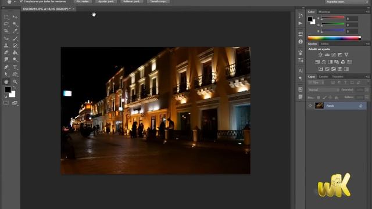Toggle lock image pixels brush icon
The width and height of the screenshot is (372, 209).
pos(324,98)
